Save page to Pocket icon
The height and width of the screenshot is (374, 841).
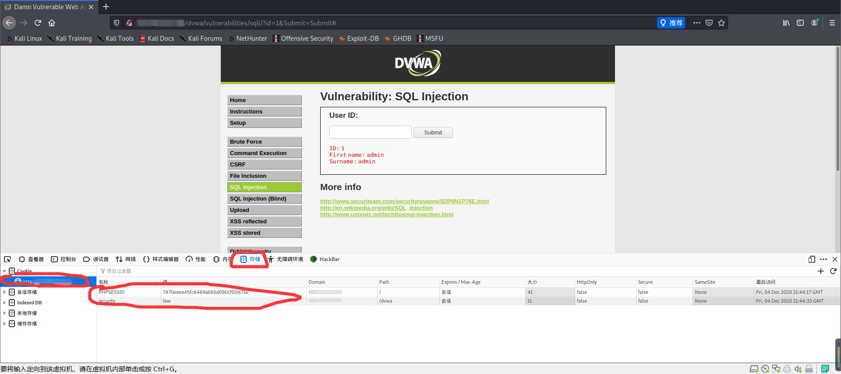pos(709,23)
